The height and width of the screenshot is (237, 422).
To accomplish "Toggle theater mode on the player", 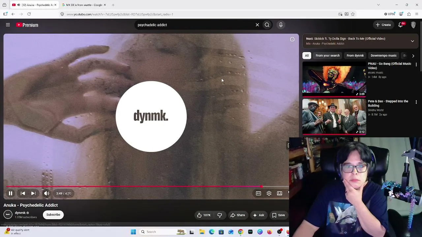I will click(280, 194).
